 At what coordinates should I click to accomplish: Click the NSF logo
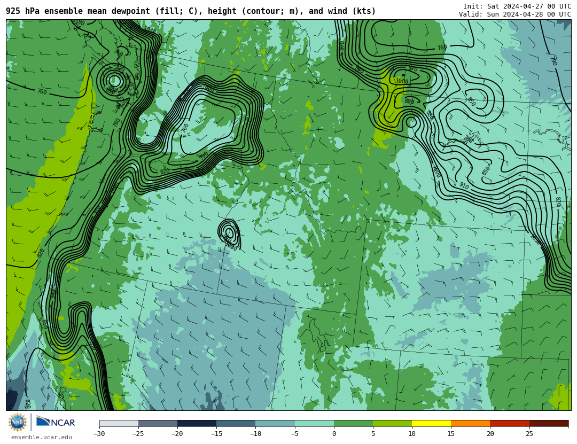point(18,422)
